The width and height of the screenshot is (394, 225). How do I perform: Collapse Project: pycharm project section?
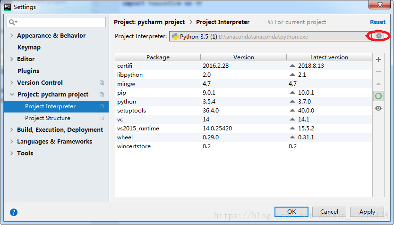tap(12, 94)
